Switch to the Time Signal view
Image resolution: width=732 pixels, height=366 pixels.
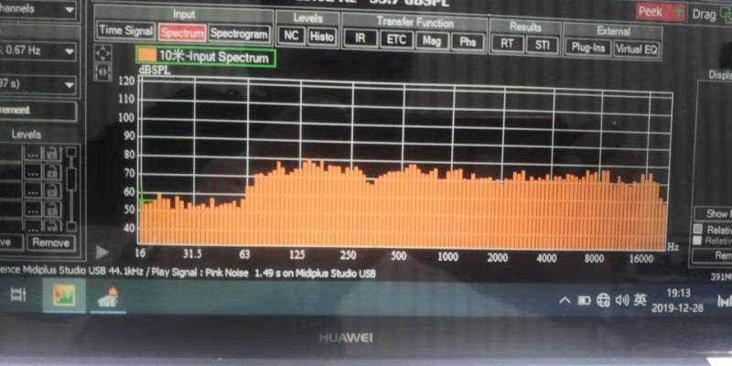[x=125, y=30]
